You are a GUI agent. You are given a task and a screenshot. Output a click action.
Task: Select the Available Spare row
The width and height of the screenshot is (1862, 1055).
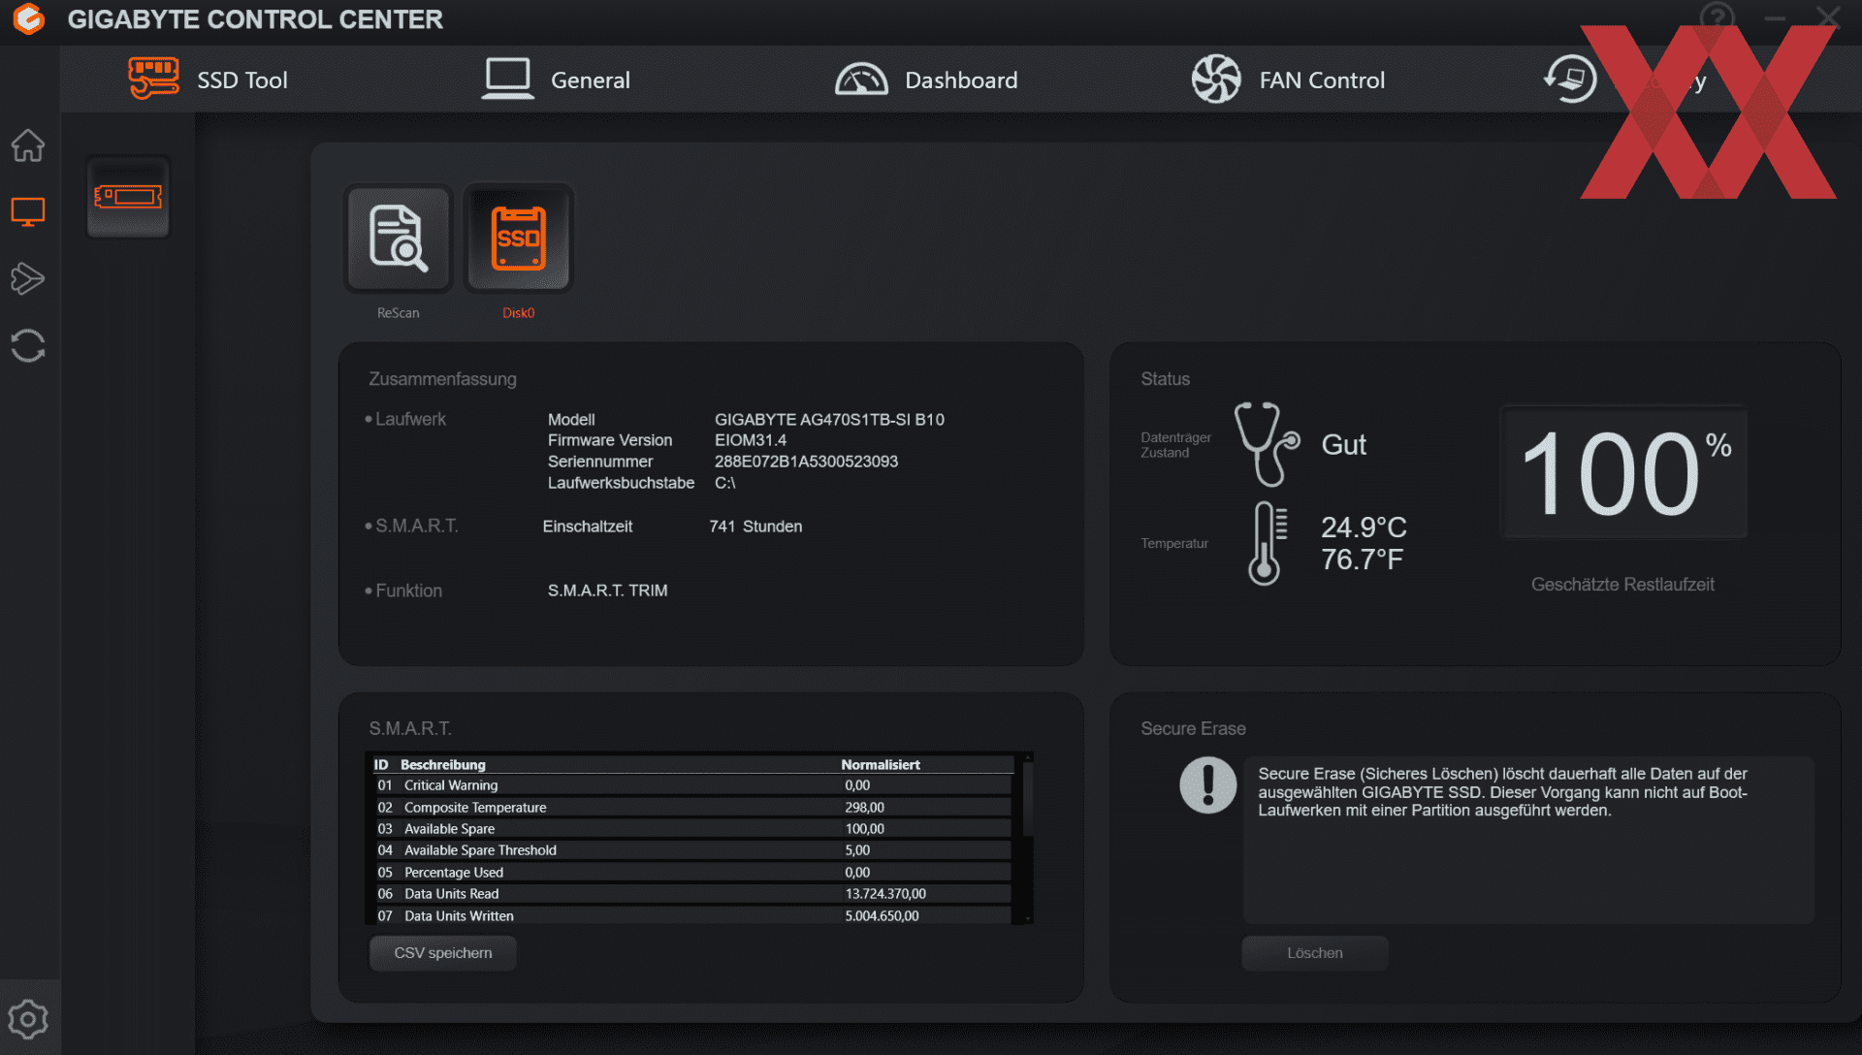tap(692, 829)
